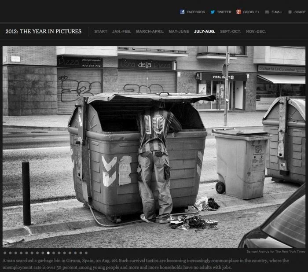The image size is (308, 272).
Task: Jump to the eleventh slide dot
Action: 59,253
